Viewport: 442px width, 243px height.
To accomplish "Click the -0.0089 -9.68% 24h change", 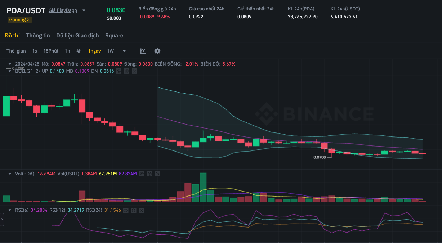I will pos(154,17).
